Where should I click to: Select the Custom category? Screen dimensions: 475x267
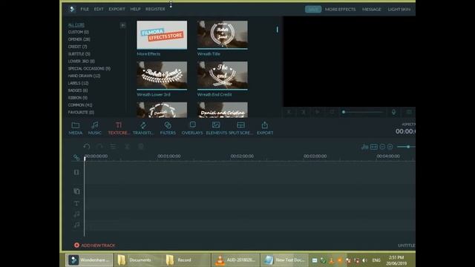78,32
